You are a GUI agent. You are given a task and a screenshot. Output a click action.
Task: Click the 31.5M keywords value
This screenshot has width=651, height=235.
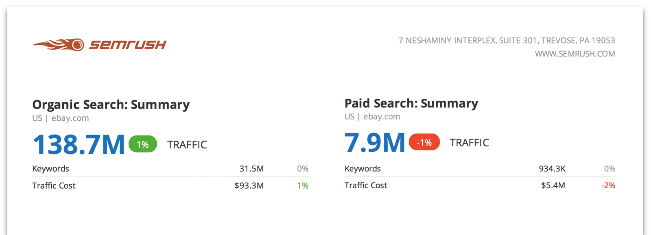[251, 169]
